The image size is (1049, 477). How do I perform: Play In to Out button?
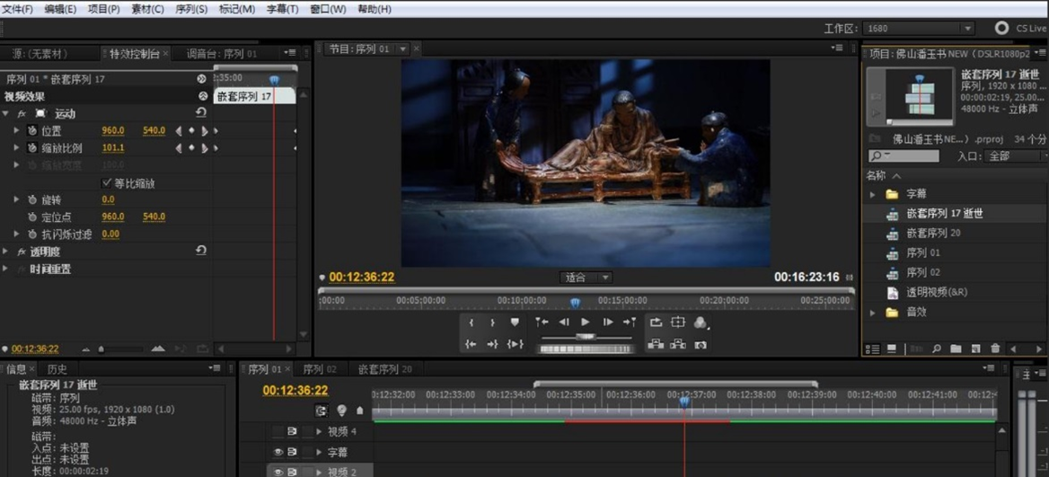tap(515, 344)
